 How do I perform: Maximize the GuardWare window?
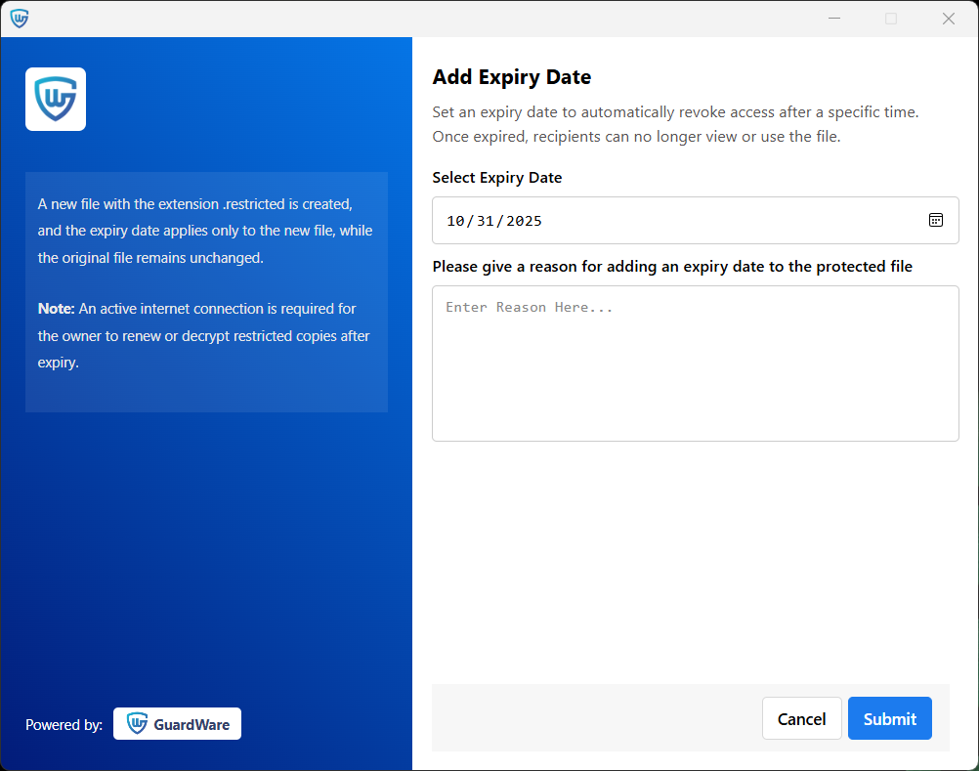pyautogui.click(x=890, y=18)
